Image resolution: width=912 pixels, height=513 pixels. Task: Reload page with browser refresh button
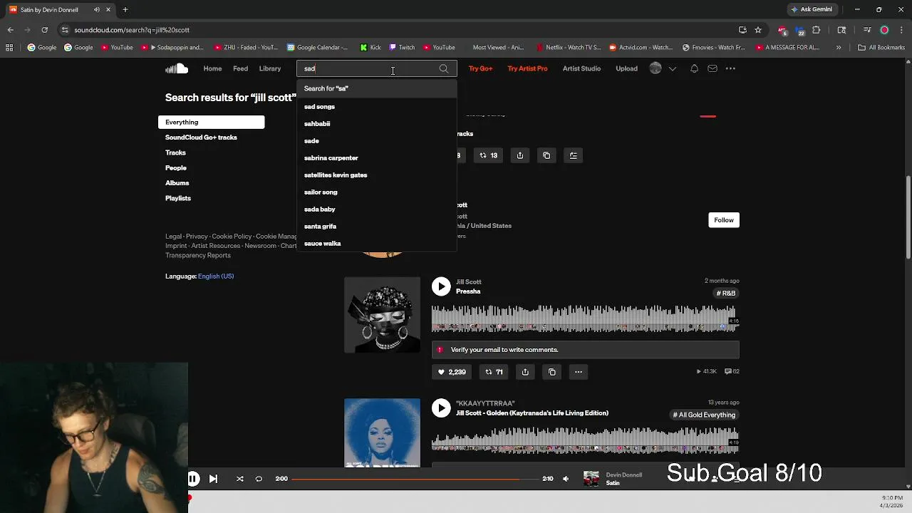tap(44, 30)
